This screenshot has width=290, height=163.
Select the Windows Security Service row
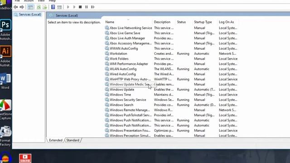tap(171, 100)
